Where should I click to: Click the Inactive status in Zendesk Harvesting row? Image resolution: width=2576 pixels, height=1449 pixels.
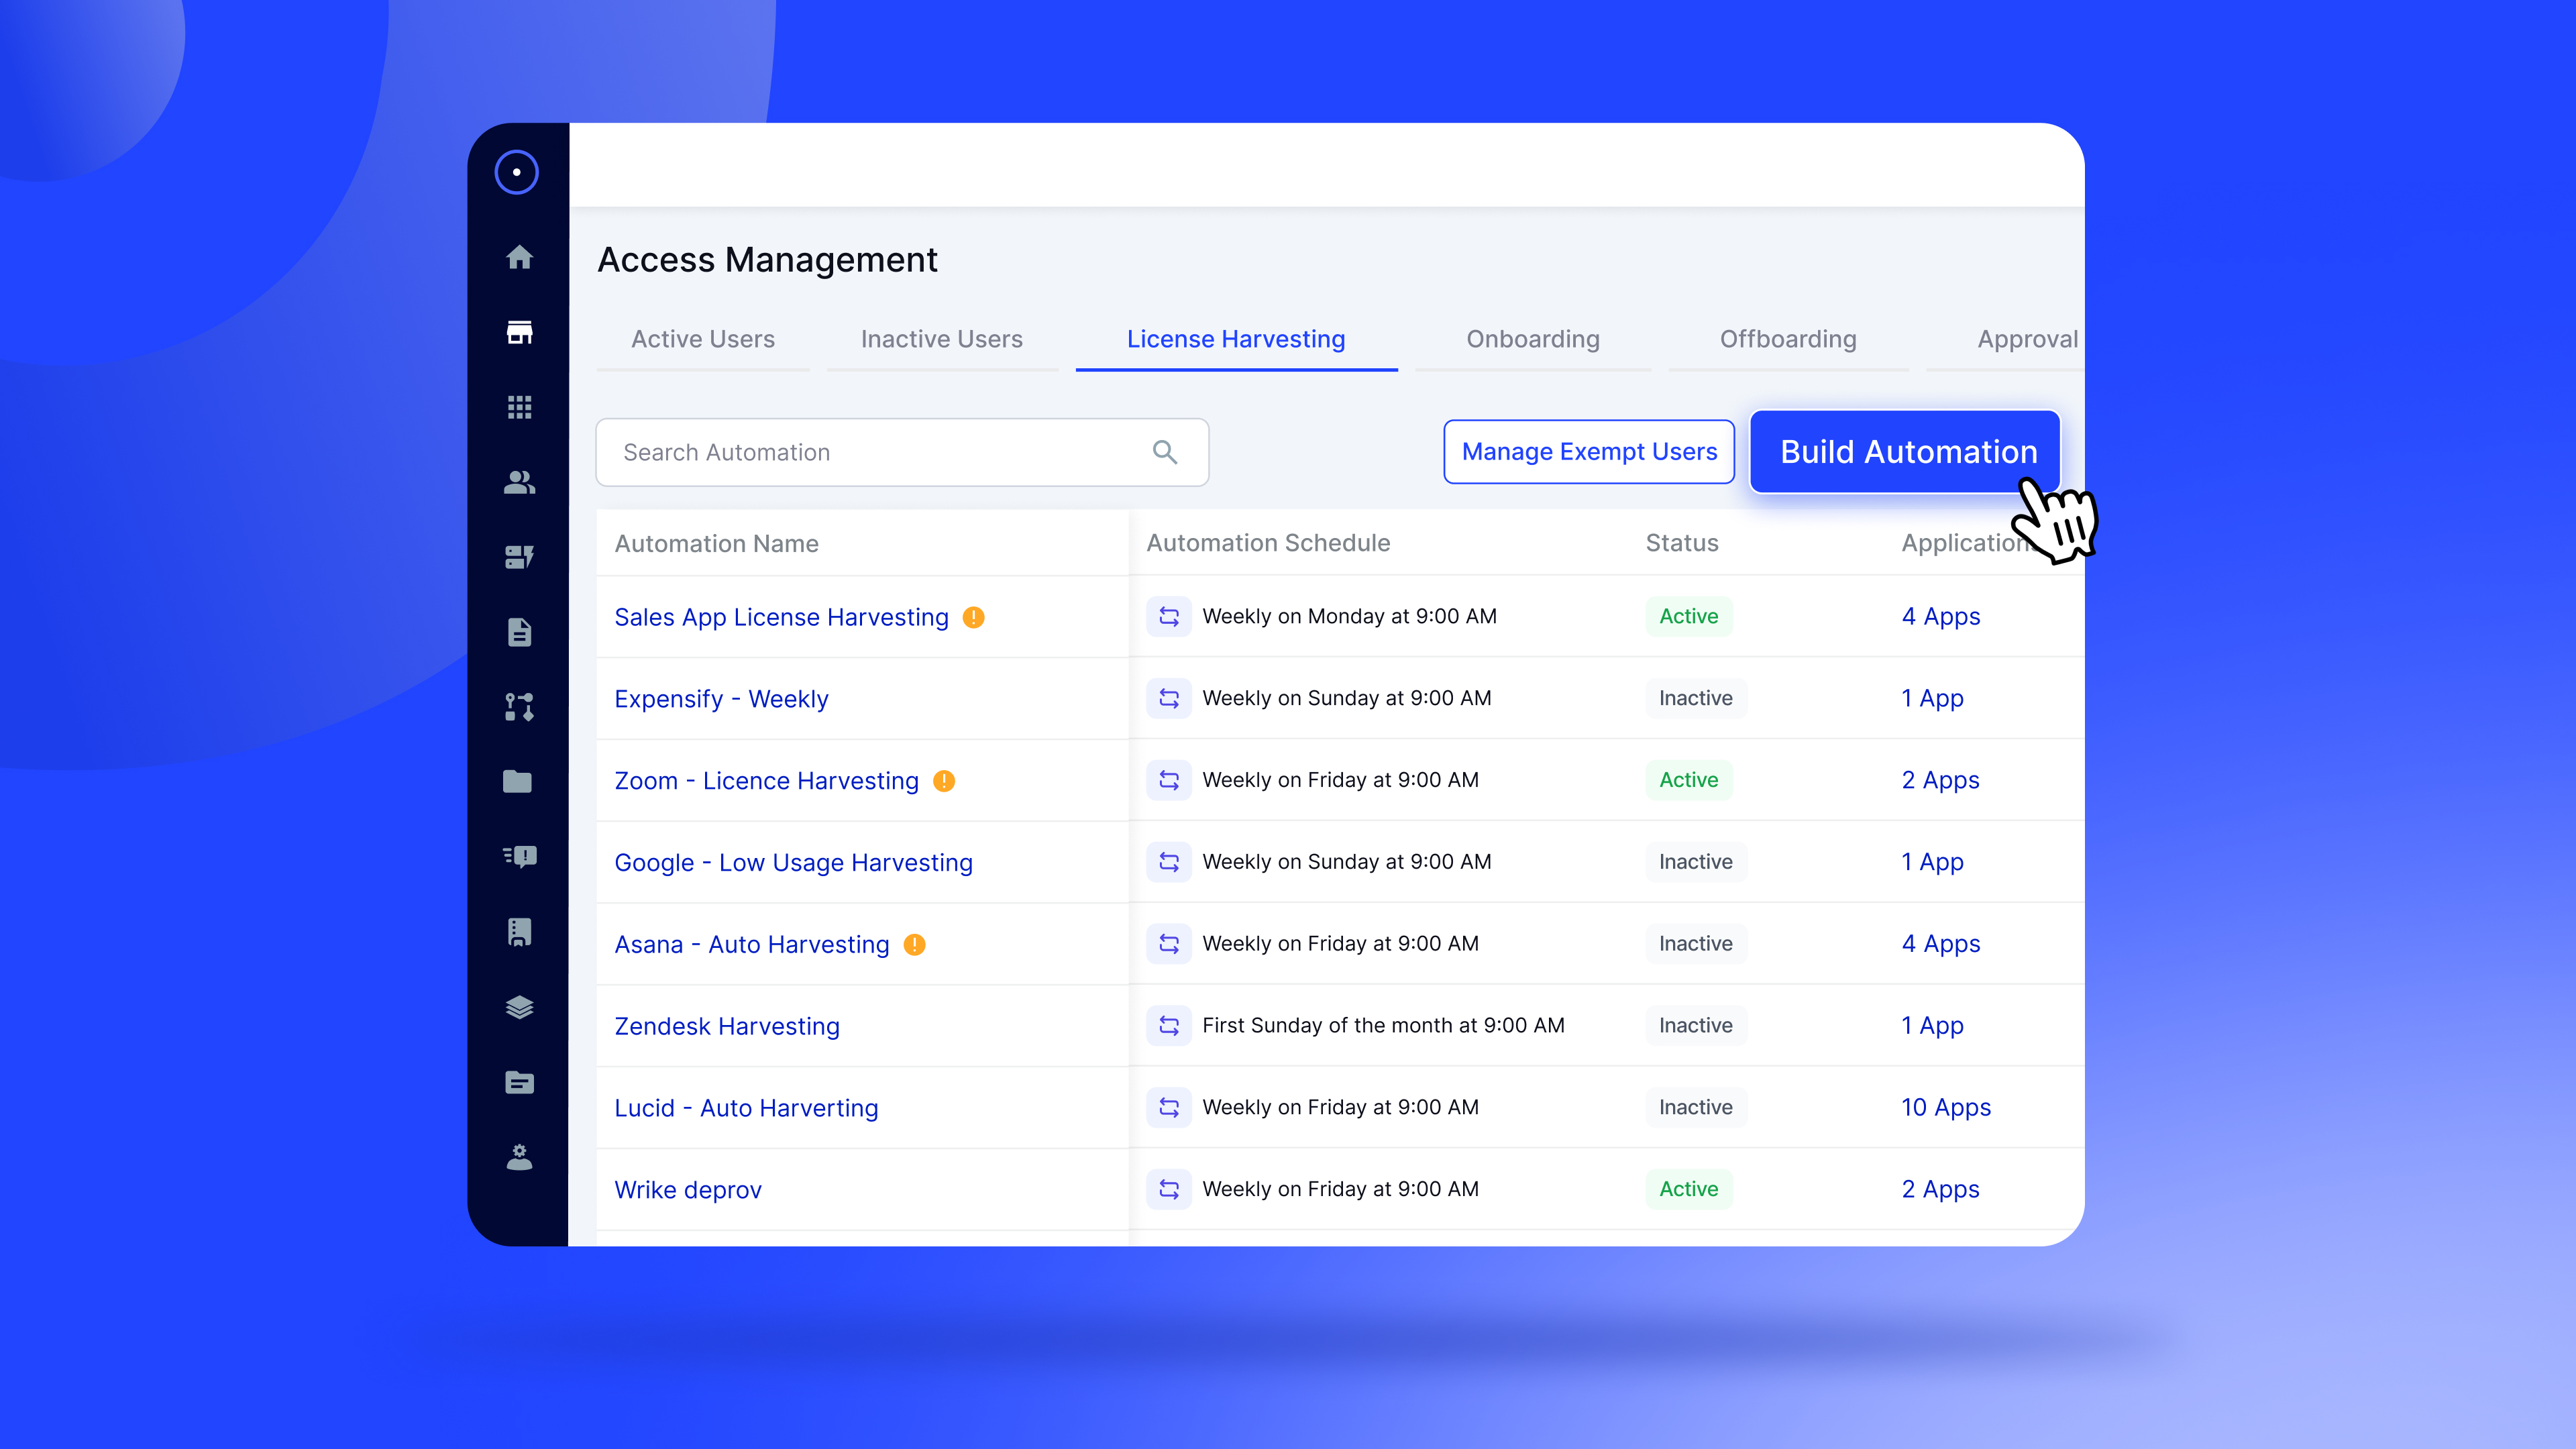(x=1696, y=1025)
